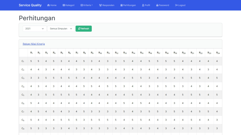The height and width of the screenshot is (135, 241).
Task: Select the R24 column header
Action: pyautogui.click(x=218, y=53)
